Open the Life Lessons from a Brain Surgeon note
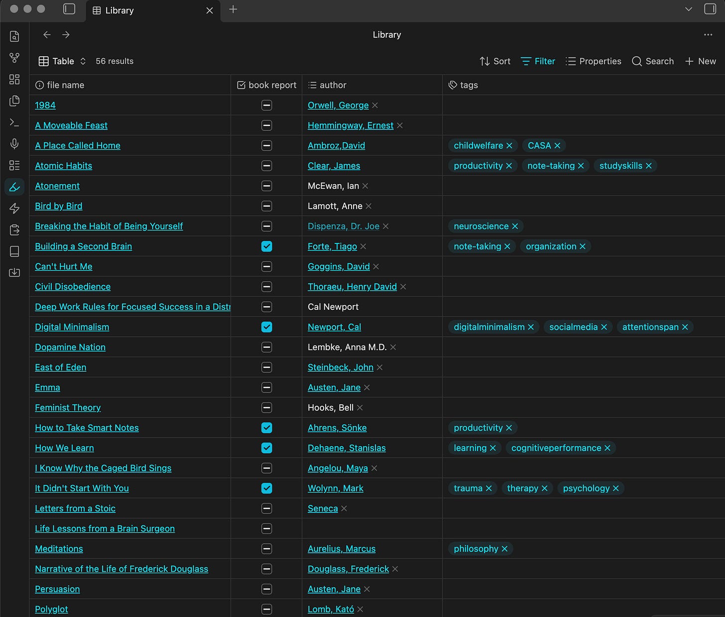Screen dimensions: 725x617 pos(105,529)
